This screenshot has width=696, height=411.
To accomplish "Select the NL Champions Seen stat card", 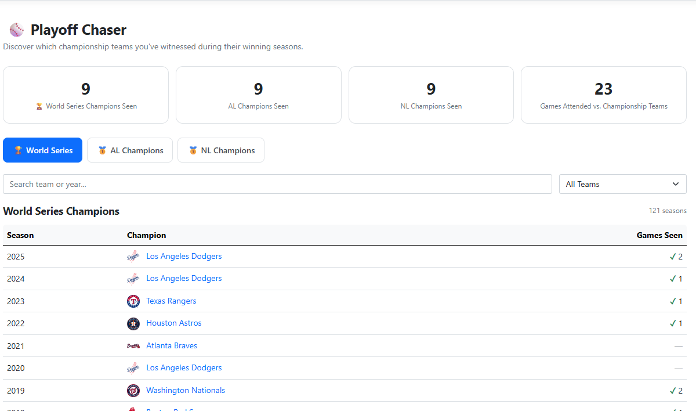I will pyautogui.click(x=431, y=95).
